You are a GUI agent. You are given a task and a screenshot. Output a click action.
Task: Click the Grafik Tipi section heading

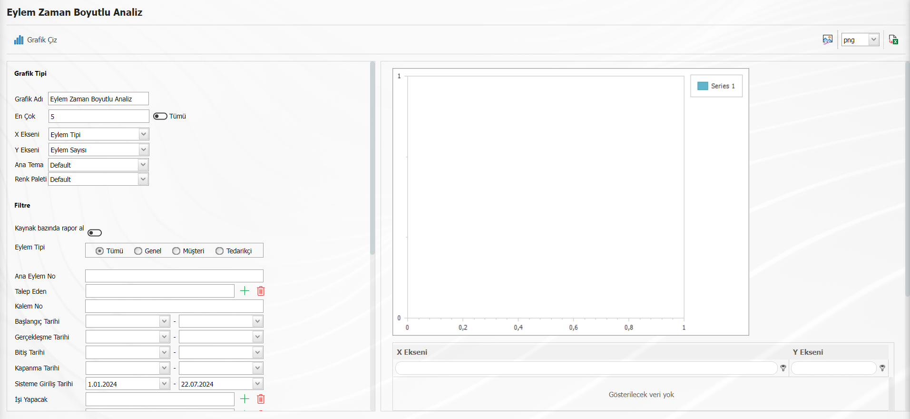pyautogui.click(x=30, y=73)
